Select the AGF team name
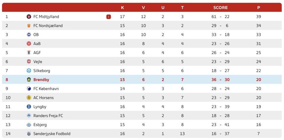Viewport: 284px width, 140px height. [x=37, y=53]
